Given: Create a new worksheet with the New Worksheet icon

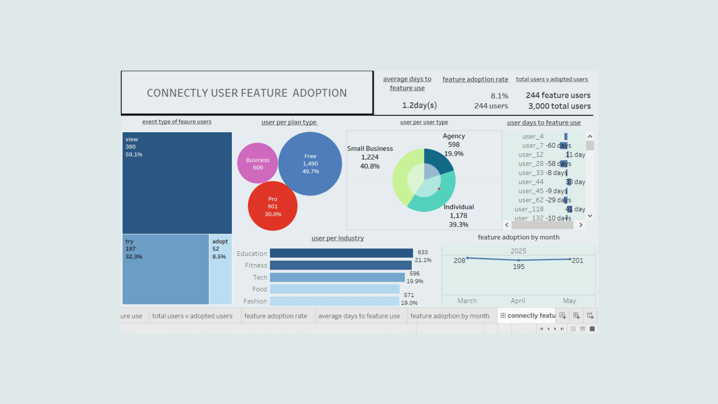Looking at the screenshot, I should pos(562,315).
